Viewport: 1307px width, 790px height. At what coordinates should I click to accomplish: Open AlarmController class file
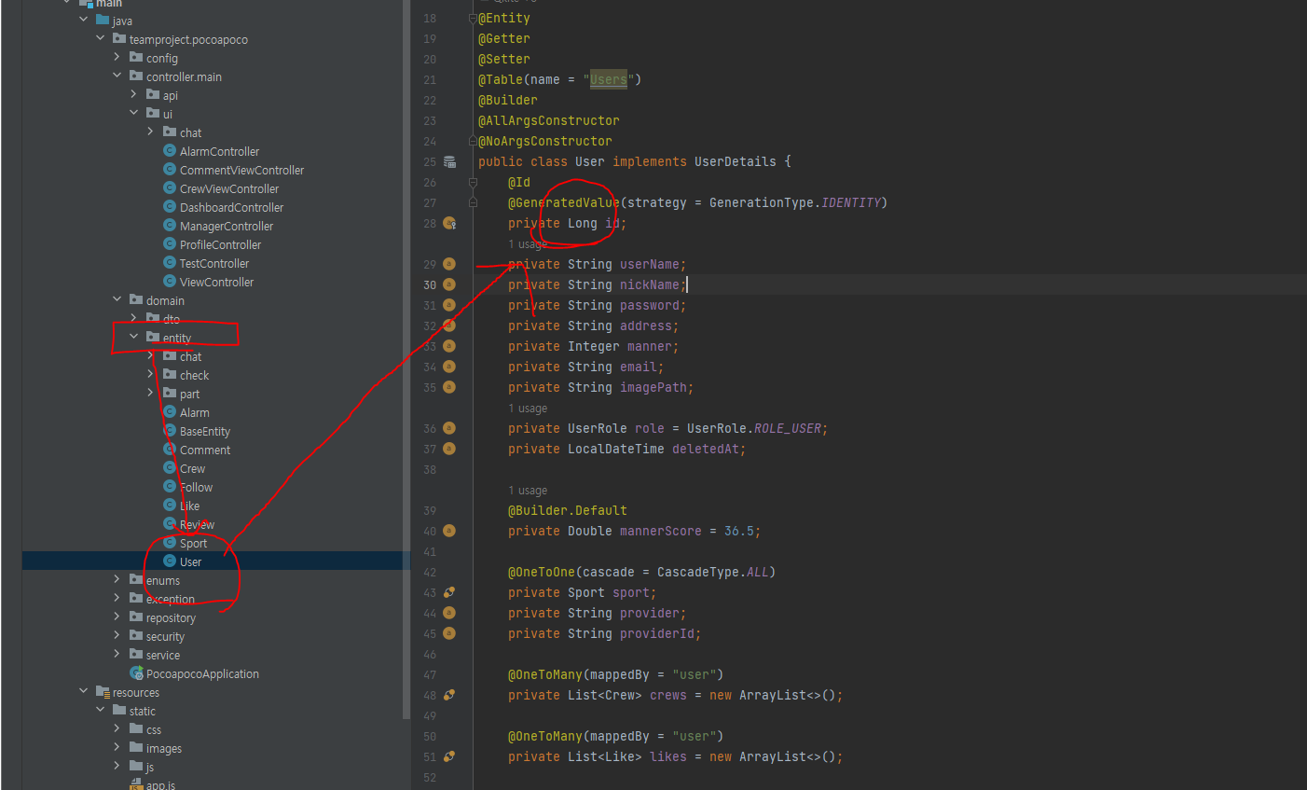(219, 151)
